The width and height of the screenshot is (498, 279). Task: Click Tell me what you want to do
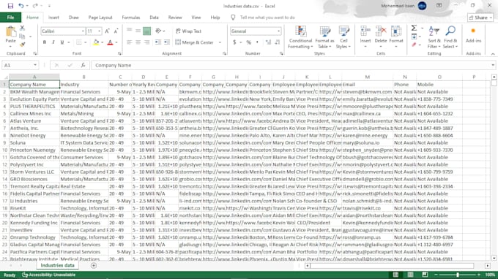(x=267, y=18)
